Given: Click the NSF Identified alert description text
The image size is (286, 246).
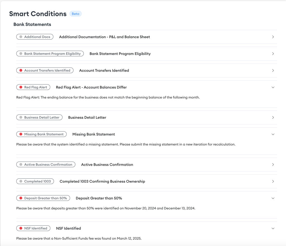Looking at the screenshot, I should (79, 238).
